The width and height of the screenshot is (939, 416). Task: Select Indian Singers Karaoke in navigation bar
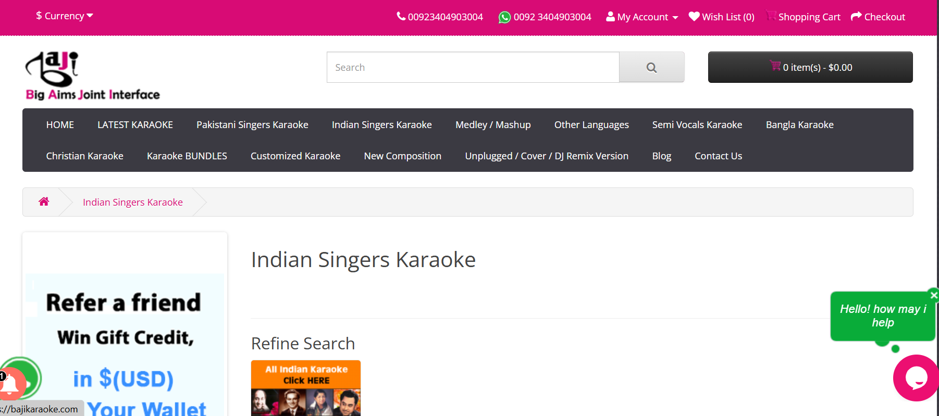382,125
